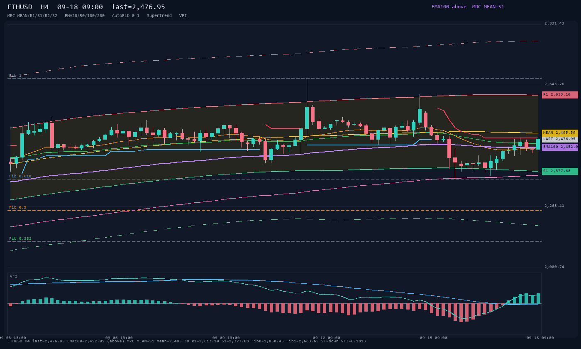Click the Supertrend legend entry
The height and width of the screenshot is (349, 581).
[159, 16]
